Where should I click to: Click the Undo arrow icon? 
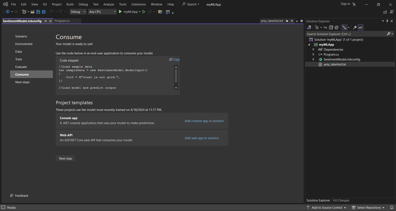51,12
